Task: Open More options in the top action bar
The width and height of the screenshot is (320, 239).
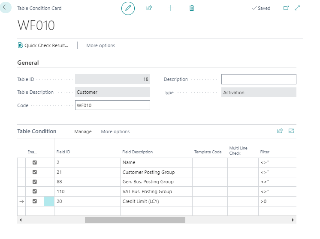Action: (100, 45)
